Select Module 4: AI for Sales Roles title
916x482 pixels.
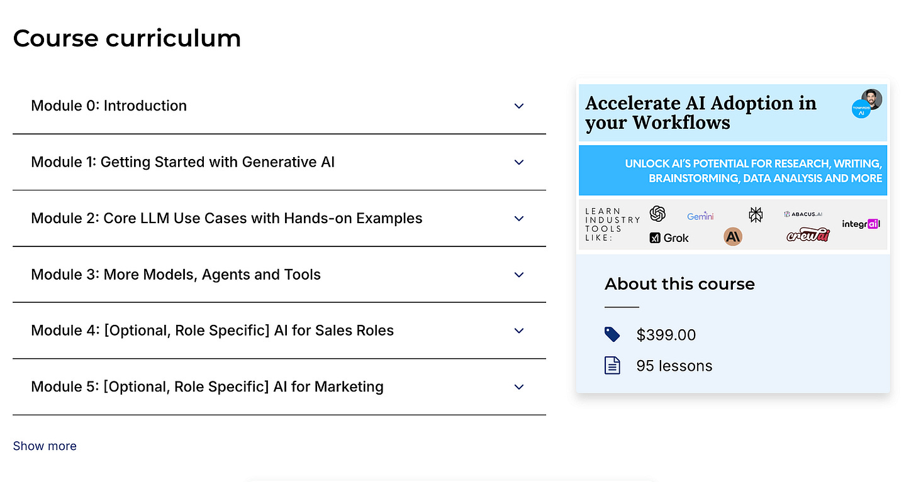pyautogui.click(x=212, y=331)
